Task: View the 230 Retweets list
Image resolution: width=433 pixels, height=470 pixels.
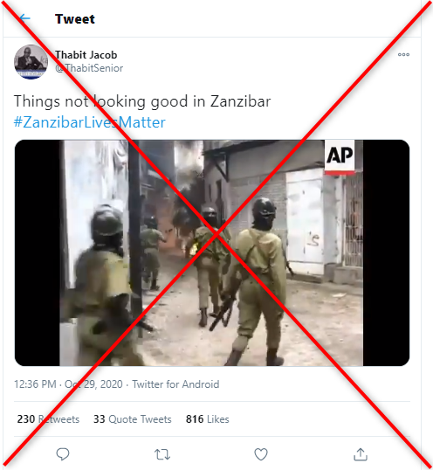Action: click(48, 419)
